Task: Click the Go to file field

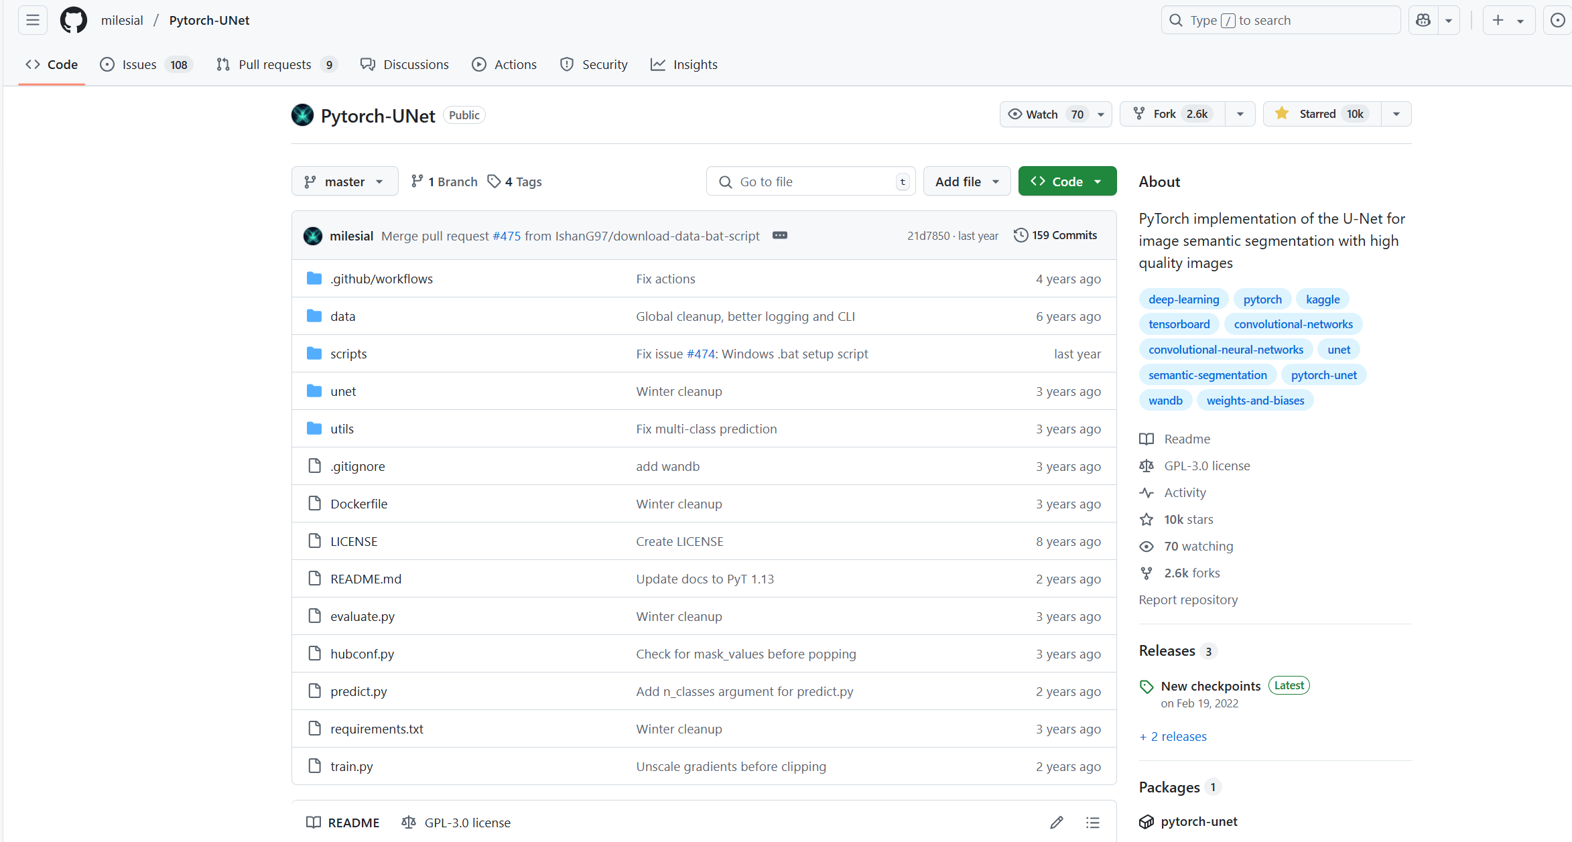Action: [x=811, y=182]
